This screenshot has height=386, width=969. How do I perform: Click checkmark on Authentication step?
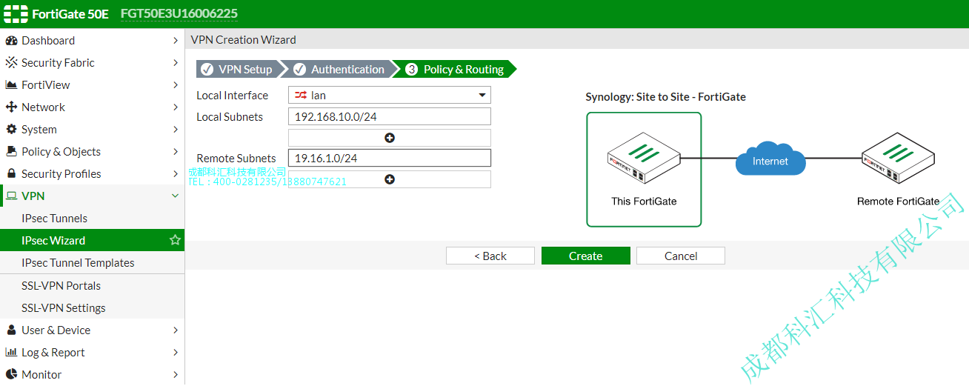[x=299, y=70]
